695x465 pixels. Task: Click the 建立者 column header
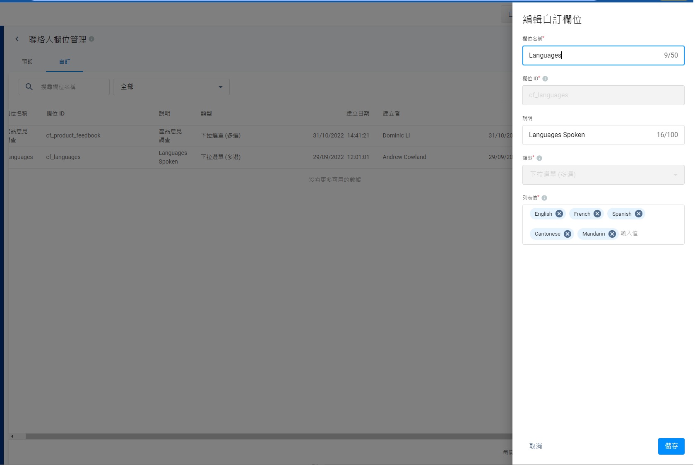tap(391, 113)
